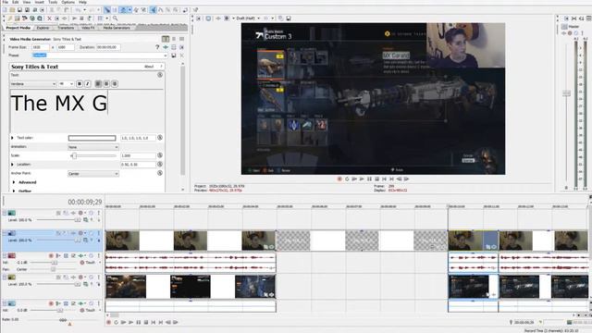Click the timeline transport Record button
592x333 pixels.
click(x=109, y=323)
